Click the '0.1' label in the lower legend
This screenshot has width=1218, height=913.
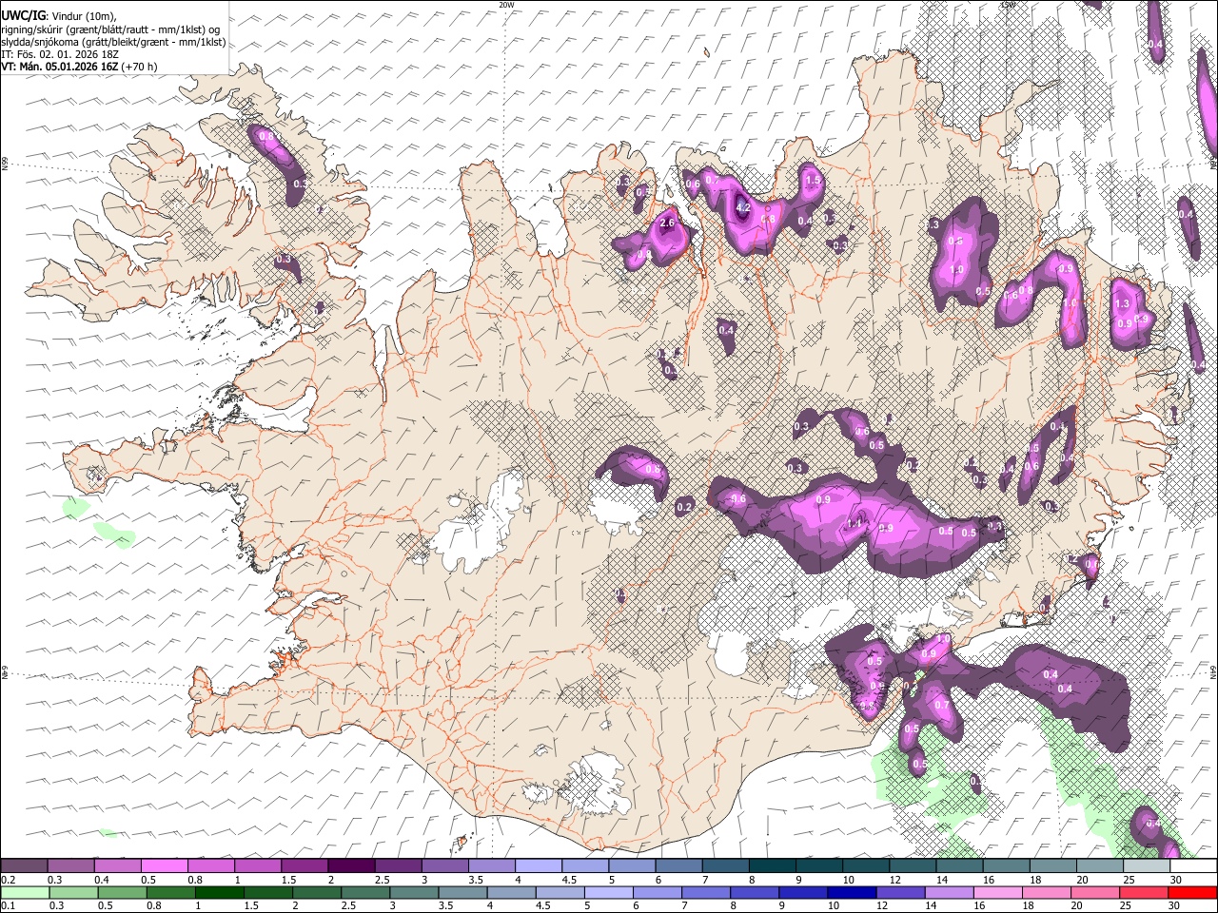[8, 905]
